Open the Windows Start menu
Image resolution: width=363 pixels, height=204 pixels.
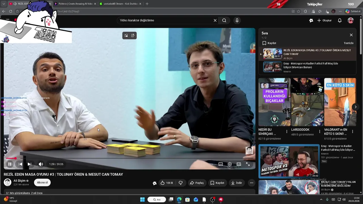click(142, 199)
